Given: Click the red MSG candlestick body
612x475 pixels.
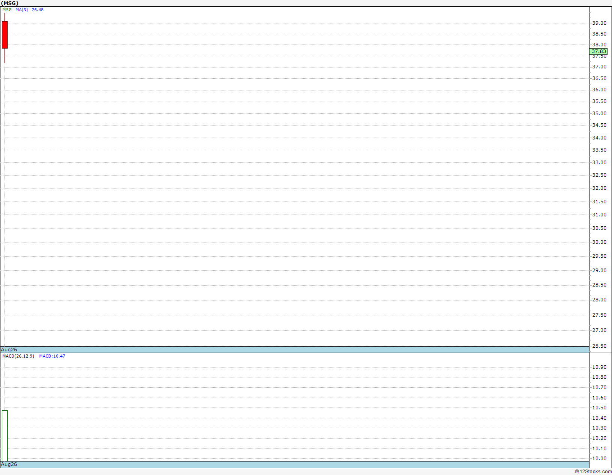Looking at the screenshot, I should coord(4,35).
